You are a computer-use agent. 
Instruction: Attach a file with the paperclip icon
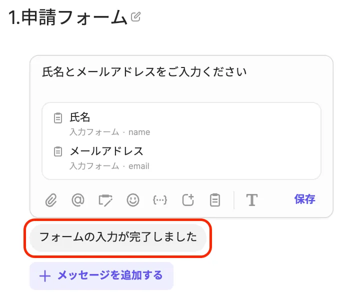pyautogui.click(x=50, y=200)
